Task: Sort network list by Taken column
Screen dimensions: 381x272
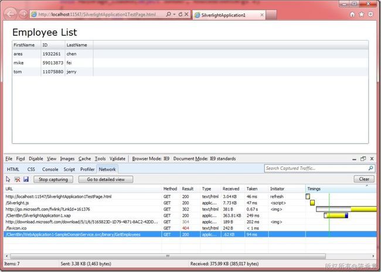Action: pos(257,189)
